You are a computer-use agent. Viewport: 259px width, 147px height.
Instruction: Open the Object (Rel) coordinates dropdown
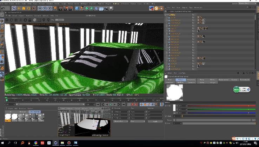pyautogui.click(x=121, y=122)
